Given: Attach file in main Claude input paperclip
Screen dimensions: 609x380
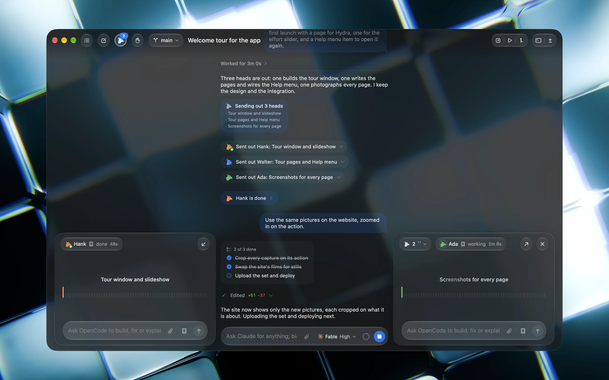Looking at the screenshot, I should click(x=306, y=336).
